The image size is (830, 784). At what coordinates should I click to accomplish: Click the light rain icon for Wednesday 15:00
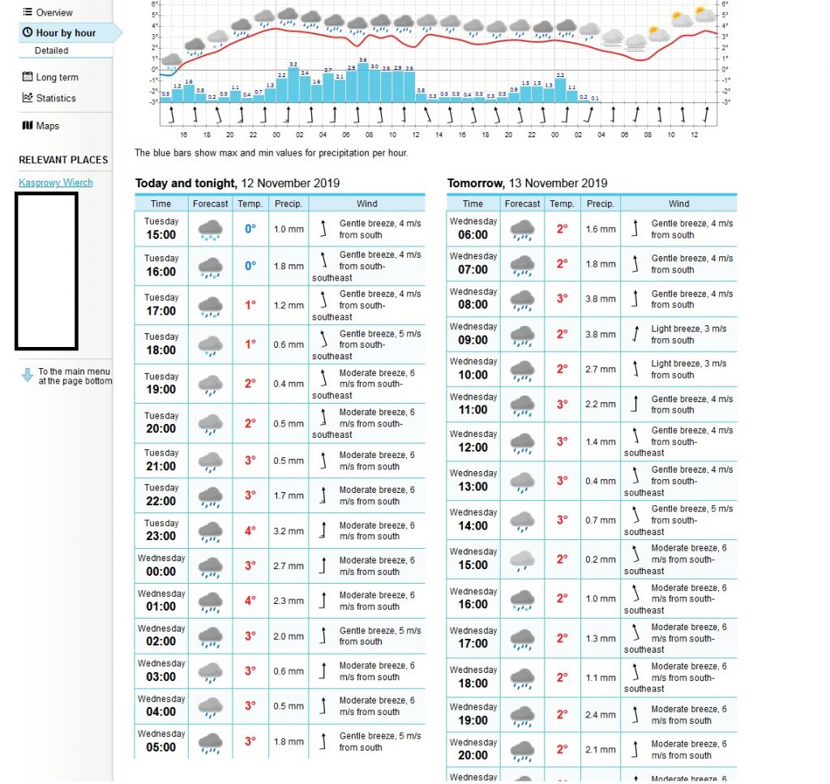[522, 560]
